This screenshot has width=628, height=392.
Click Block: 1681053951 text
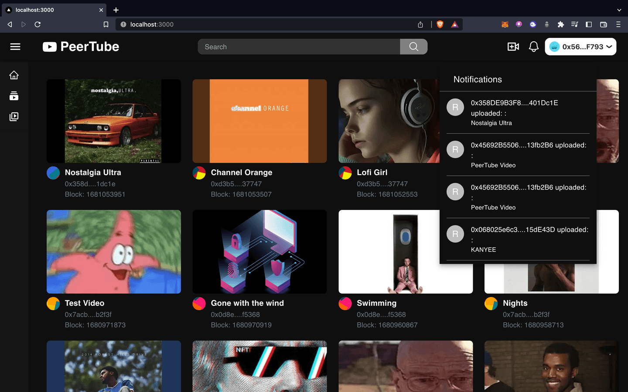tap(95, 194)
